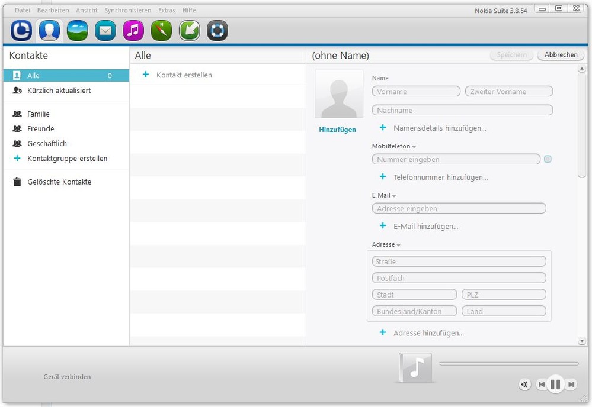Open the Nokia Suite home icon

(x=21, y=31)
